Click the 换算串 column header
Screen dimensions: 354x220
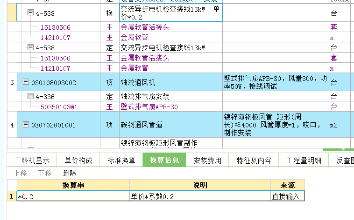(73, 185)
